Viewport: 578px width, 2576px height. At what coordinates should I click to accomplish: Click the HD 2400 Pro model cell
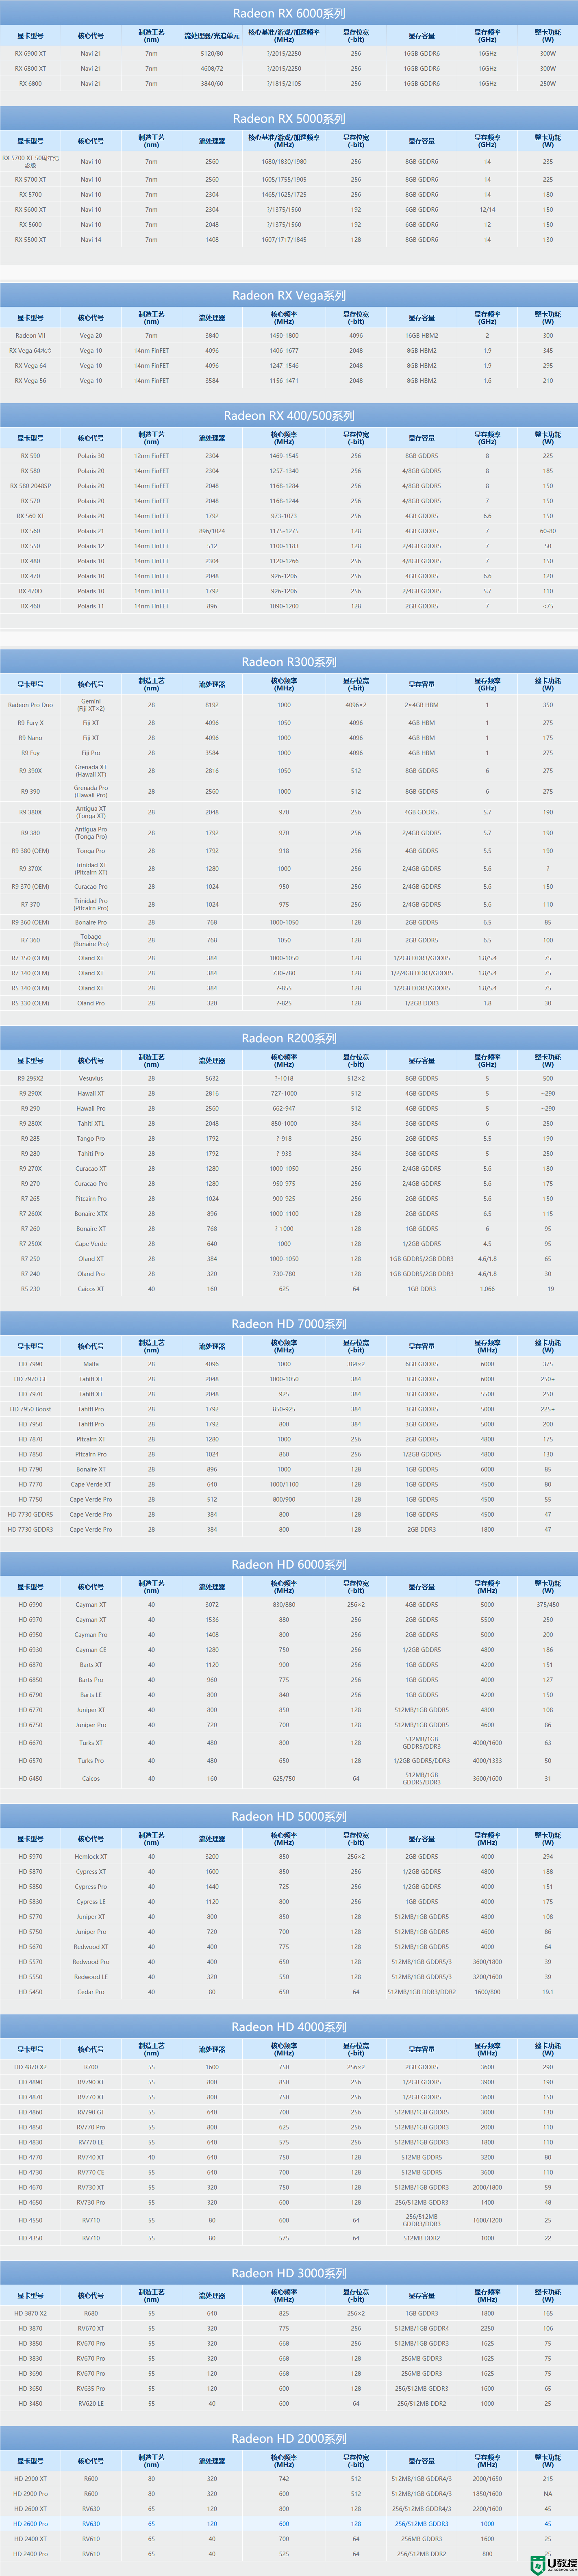click(x=30, y=2554)
